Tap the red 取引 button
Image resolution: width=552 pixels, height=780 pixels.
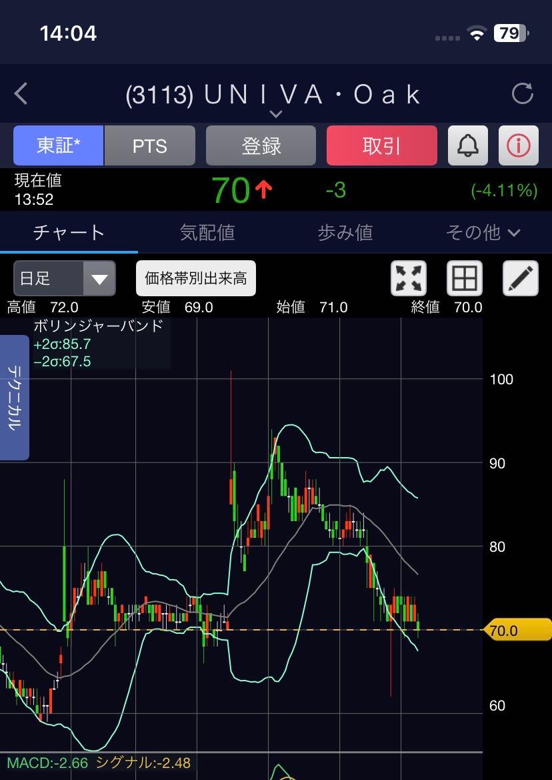(381, 145)
